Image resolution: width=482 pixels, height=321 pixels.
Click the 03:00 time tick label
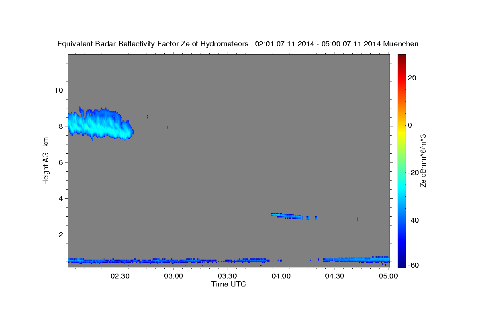174,276
